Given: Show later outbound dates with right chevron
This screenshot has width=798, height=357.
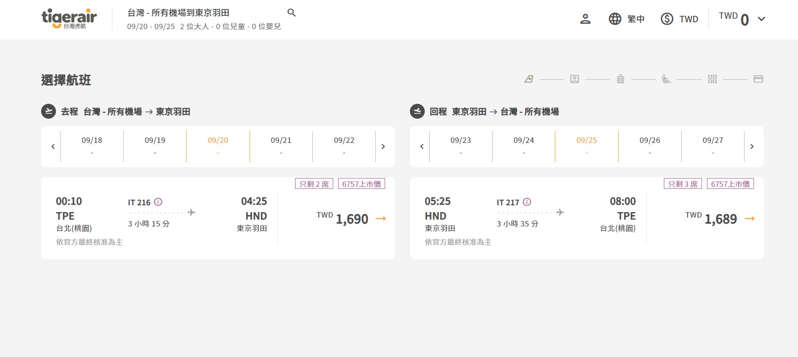Looking at the screenshot, I should point(383,146).
